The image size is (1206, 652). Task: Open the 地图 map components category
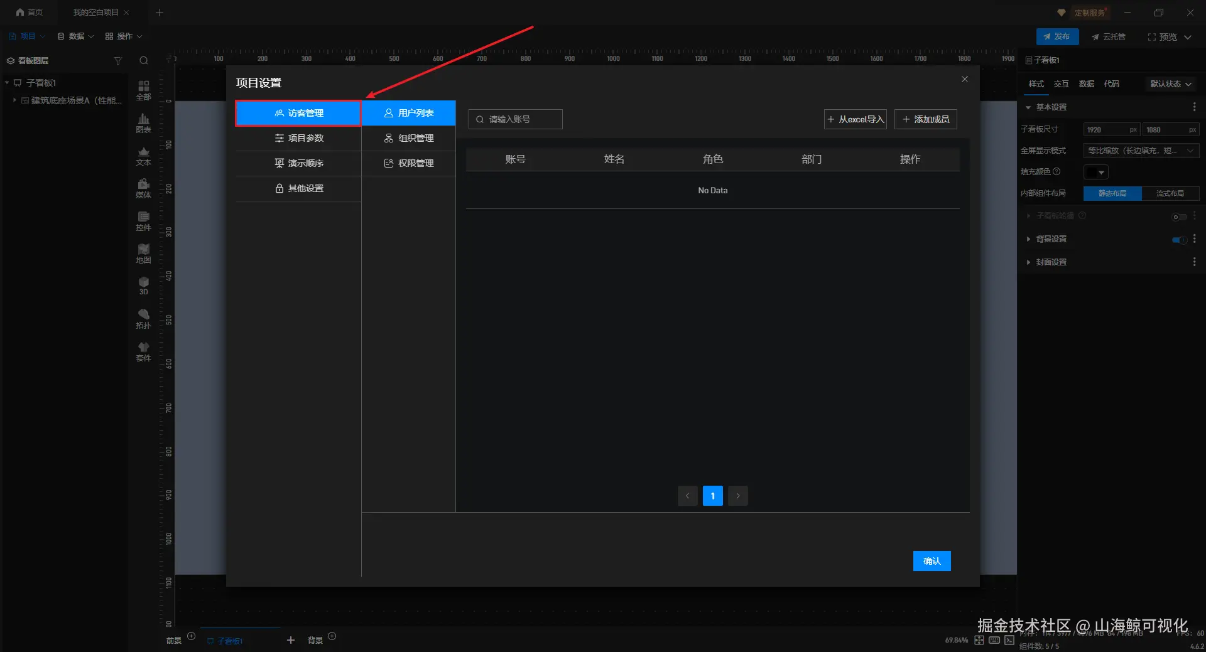(x=144, y=253)
